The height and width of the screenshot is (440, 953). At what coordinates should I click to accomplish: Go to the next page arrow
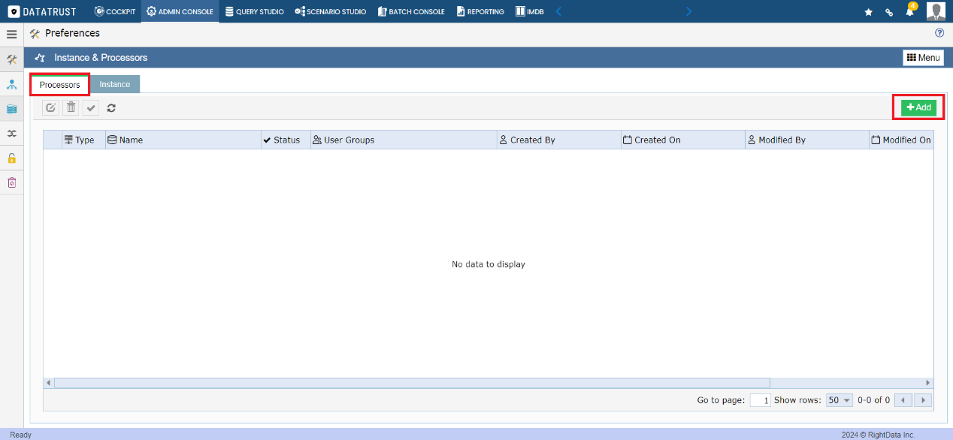924,400
